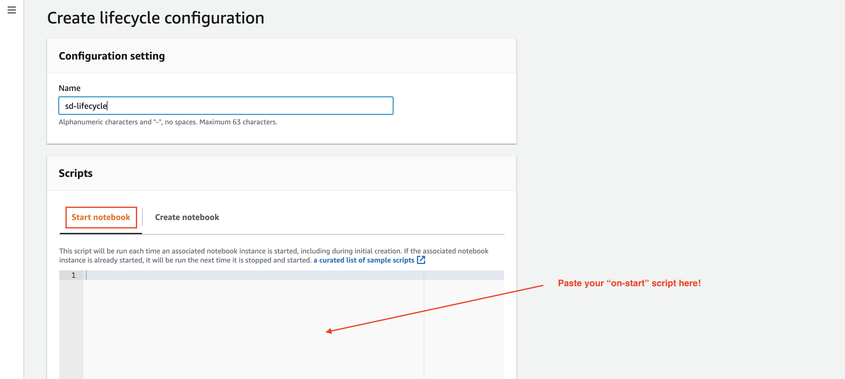
Task: Focus the Name field containing sd-lifecycle
Action: pyautogui.click(x=226, y=106)
